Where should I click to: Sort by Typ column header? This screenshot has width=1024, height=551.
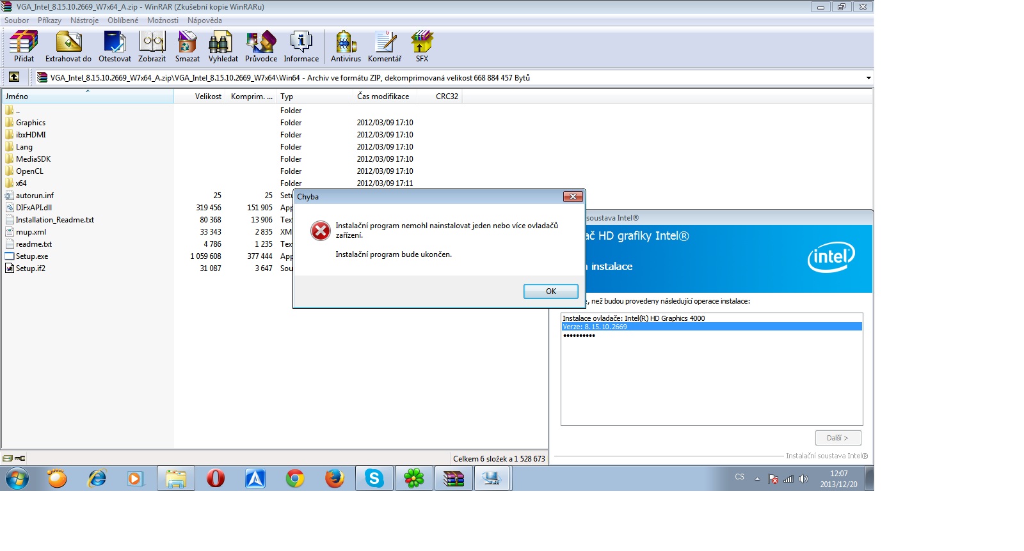coord(315,97)
